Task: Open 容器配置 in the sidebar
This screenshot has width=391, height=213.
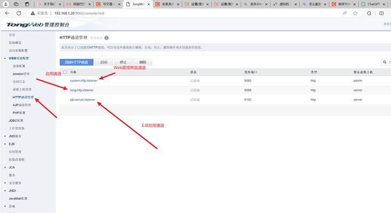Action: [x=19, y=66]
